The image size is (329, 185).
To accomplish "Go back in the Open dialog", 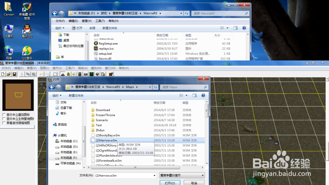I will coord(52,87).
